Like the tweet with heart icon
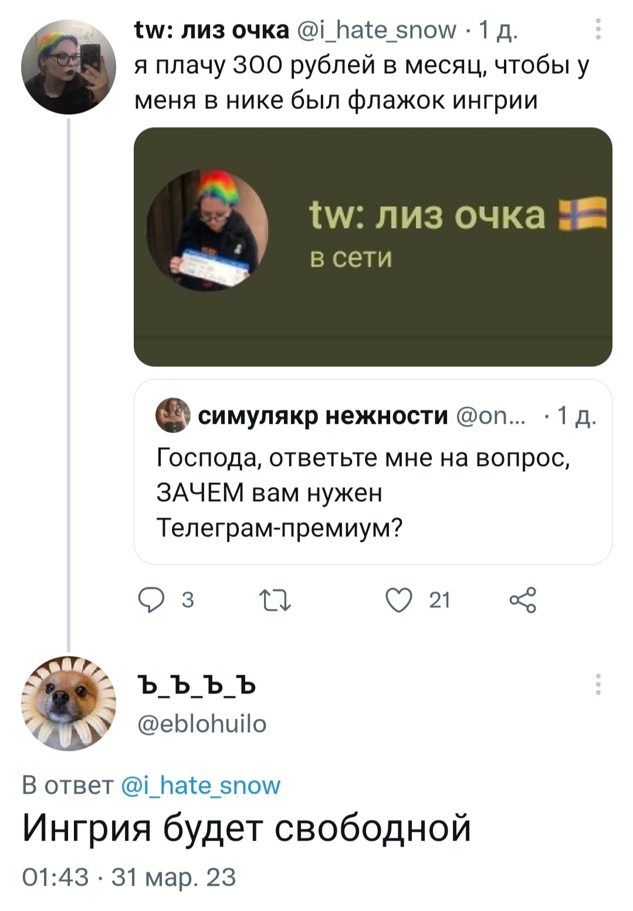The height and width of the screenshot is (911, 633). click(x=399, y=600)
